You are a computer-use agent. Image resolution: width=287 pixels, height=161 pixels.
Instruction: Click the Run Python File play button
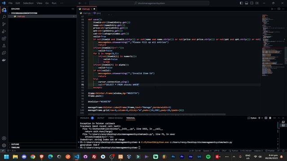point(272,9)
